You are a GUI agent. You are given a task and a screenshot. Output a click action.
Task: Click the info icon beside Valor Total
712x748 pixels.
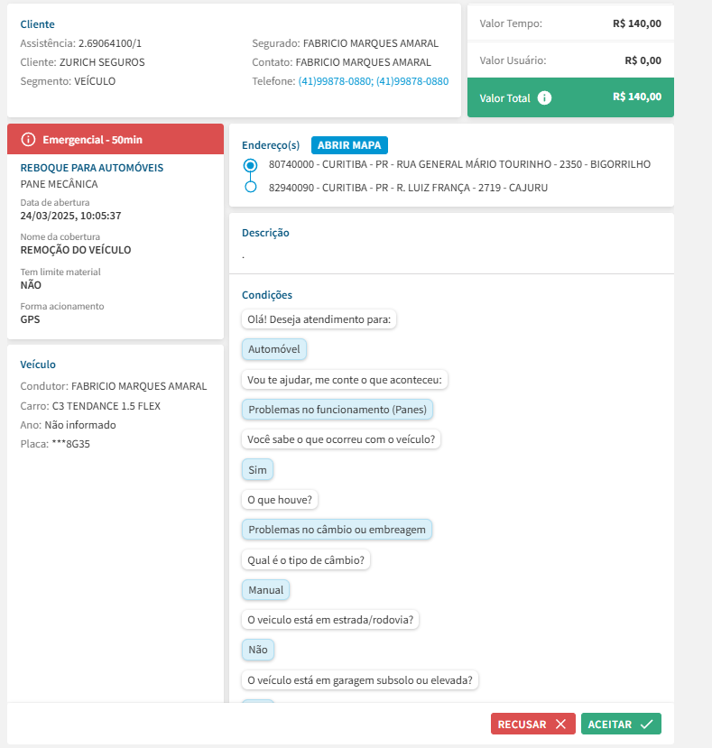(x=544, y=97)
